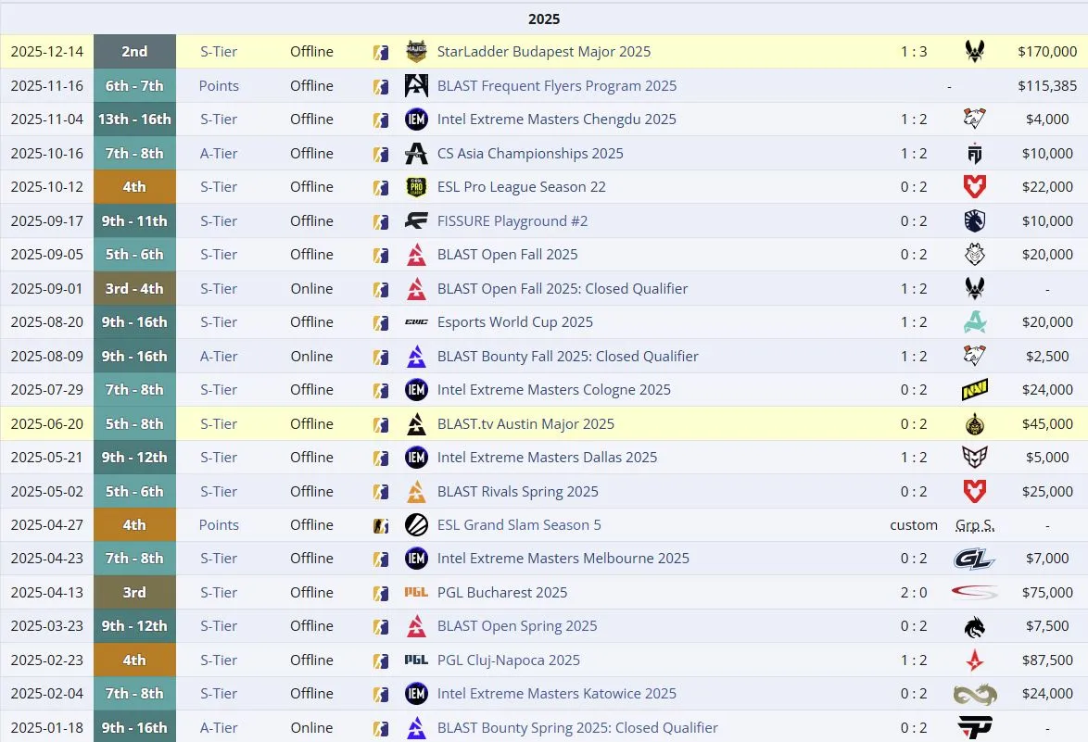Screen dimensions: 1088x742
Task: Click A-Tier label in CS Asia Championships row
Action: 219,153
